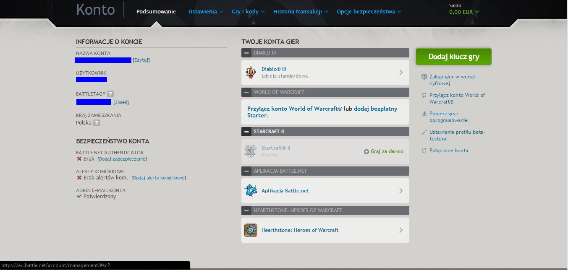Viewport: 568px width, 270px height.
Task: Click Przyłącz konto World of Warcraft sidebar link
Action: (x=457, y=99)
